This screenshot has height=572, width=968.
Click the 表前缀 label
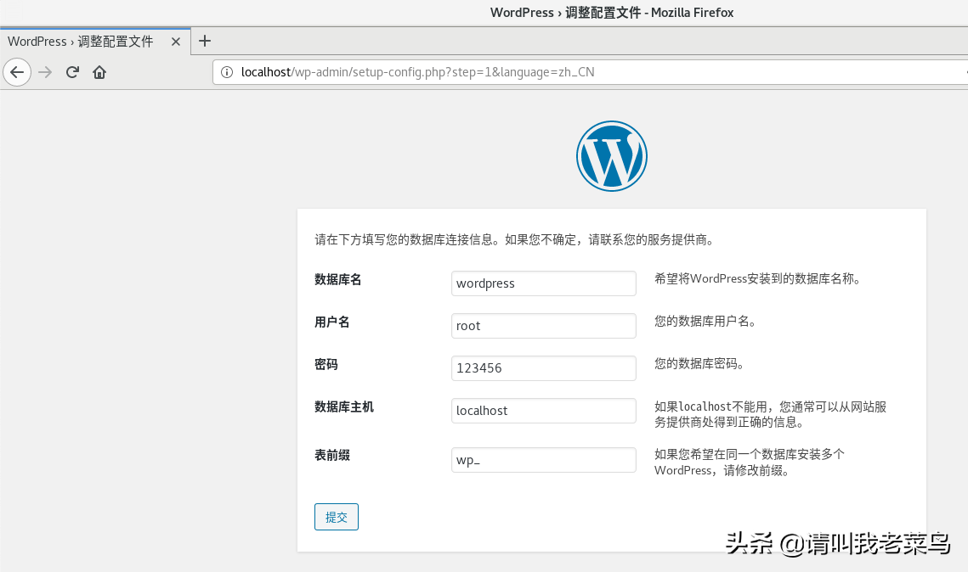[332, 456]
